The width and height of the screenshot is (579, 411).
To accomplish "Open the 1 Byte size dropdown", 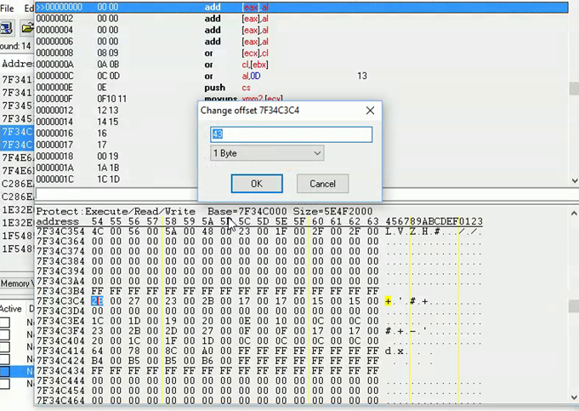I will point(267,153).
